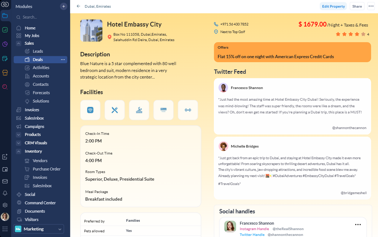The height and width of the screenshot is (237, 378).
Task: Open the @theRealShannon Instagram handle link
Action: (288, 229)
